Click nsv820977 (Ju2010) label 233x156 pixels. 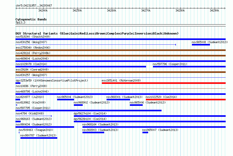click(x=30, y=97)
